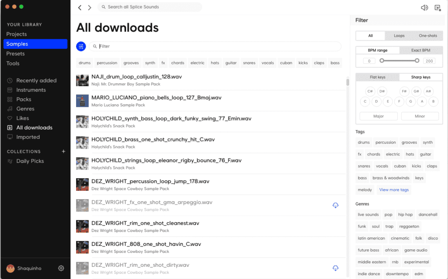Select the hip hop genre tag
The height and width of the screenshot is (279, 448).
405,214
